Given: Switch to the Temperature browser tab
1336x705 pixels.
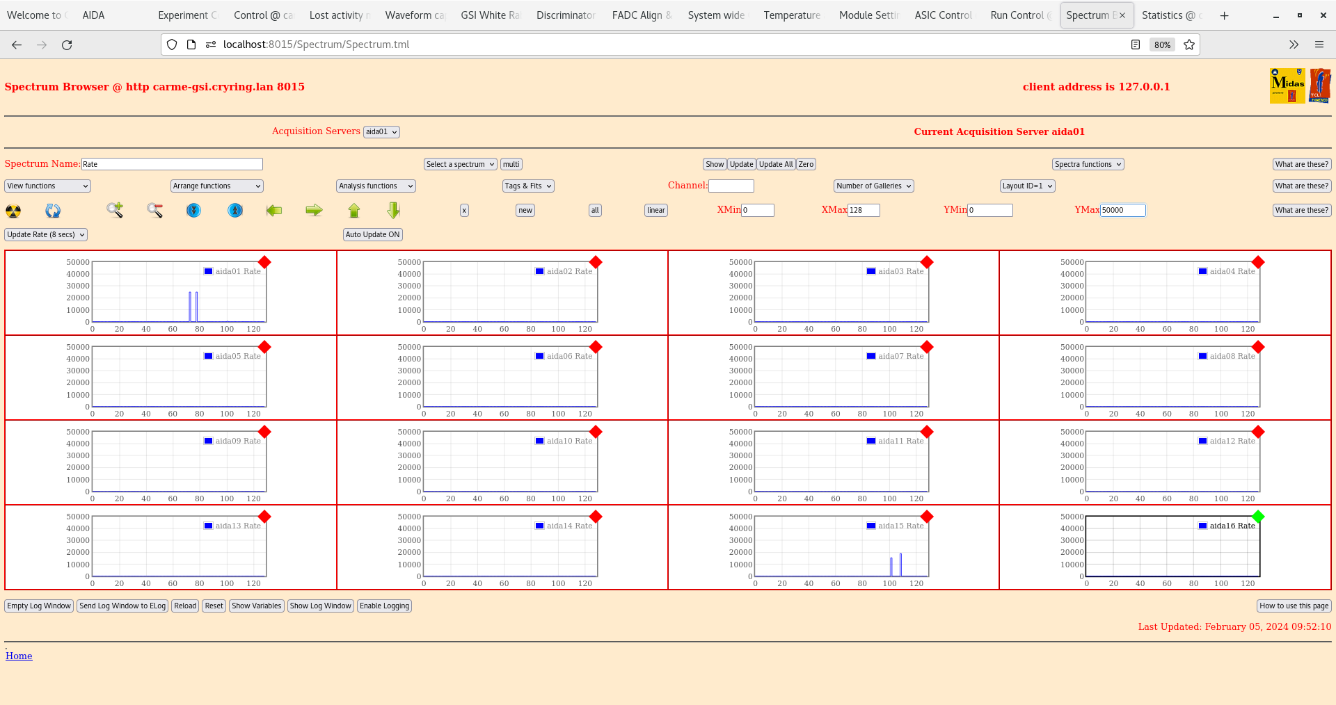Looking at the screenshot, I should click(791, 15).
